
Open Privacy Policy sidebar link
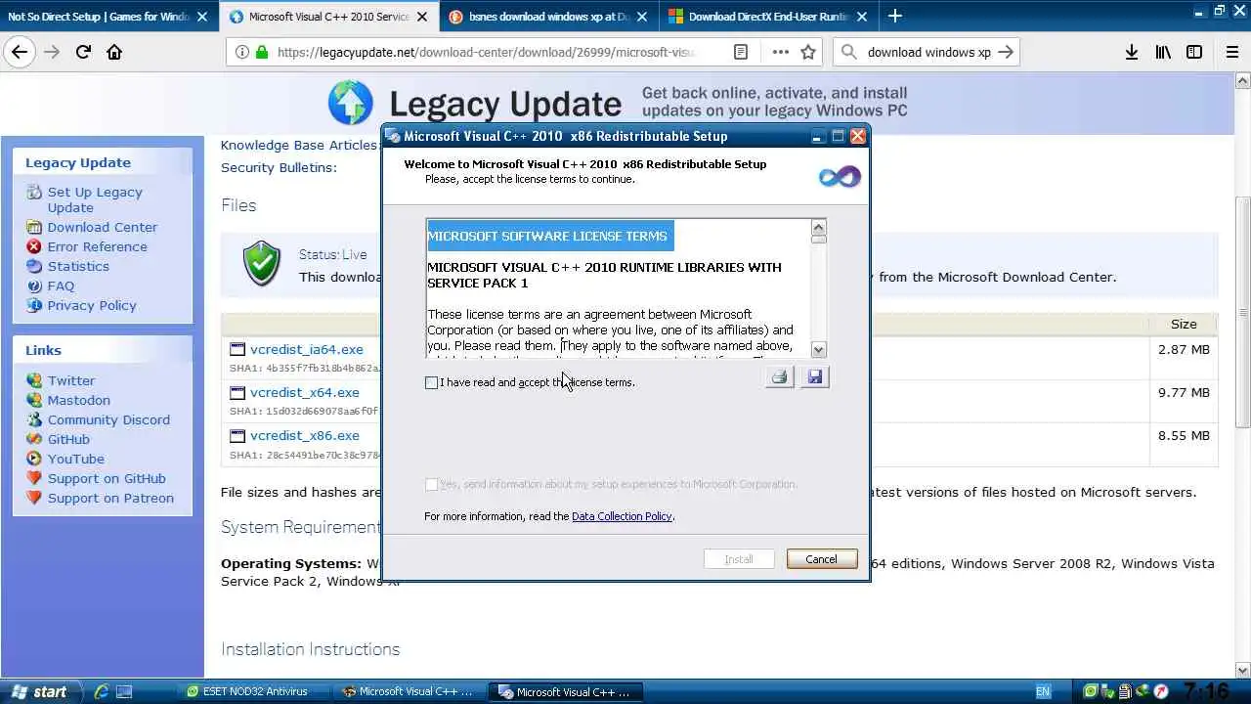(92, 305)
